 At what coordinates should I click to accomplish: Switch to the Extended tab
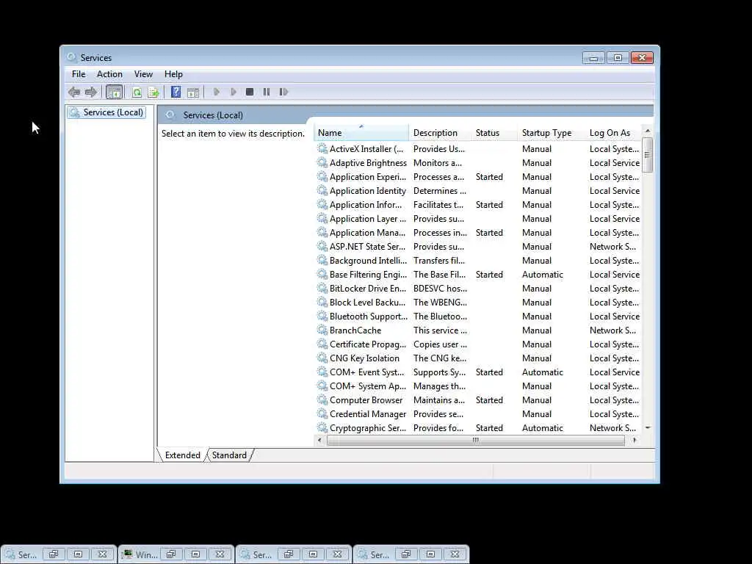(x=182, y=455)
